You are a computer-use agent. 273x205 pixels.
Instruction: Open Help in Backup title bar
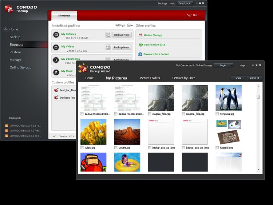point(173,3)
